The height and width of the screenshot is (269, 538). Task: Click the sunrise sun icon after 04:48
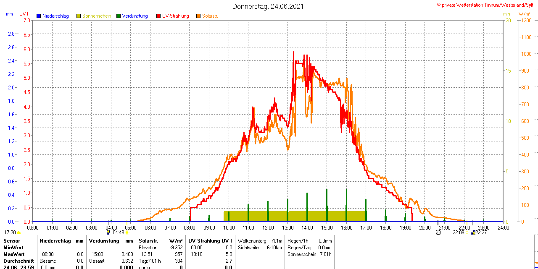tap(127, 232)
